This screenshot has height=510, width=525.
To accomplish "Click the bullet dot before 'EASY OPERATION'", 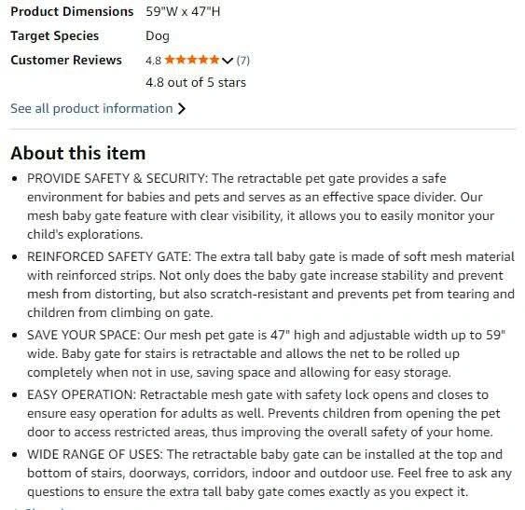I will pos(14,395).
